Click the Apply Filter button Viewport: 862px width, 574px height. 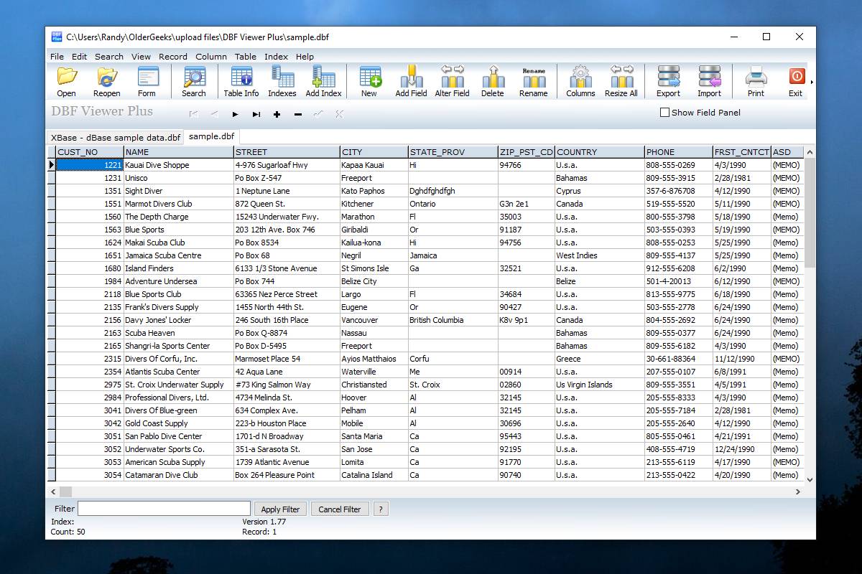[x=280, y=509]
